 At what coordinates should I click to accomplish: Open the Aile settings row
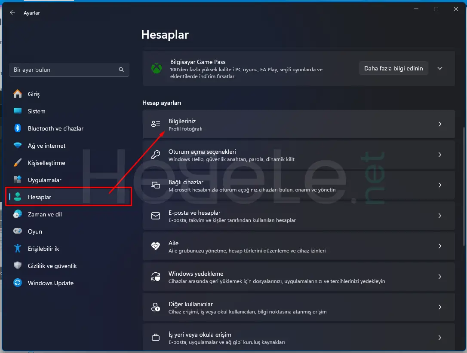(299, 246)
